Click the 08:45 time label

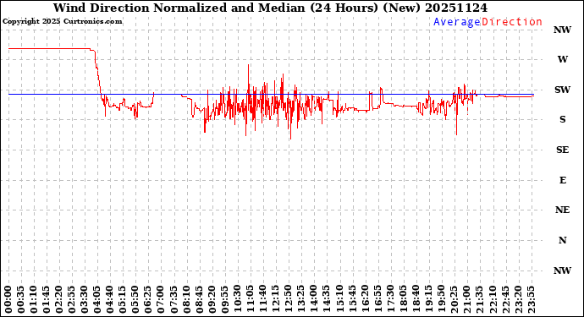pyautogui.click(x=199, y=300)
